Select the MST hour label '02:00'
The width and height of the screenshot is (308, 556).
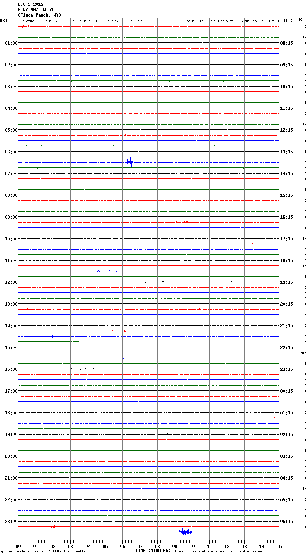pos(11,65)
